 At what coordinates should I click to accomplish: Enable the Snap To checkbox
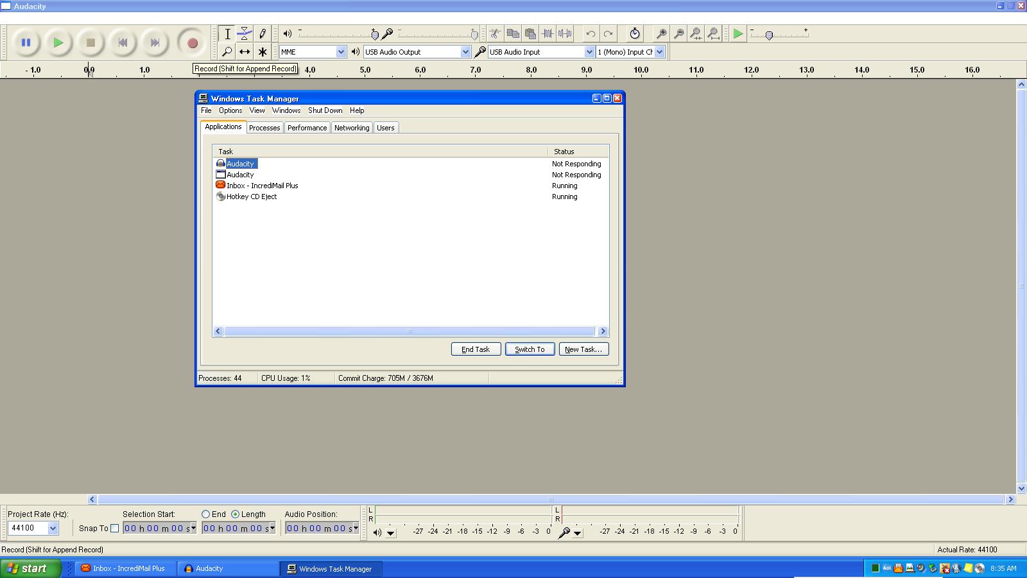[x=115, y=528]
